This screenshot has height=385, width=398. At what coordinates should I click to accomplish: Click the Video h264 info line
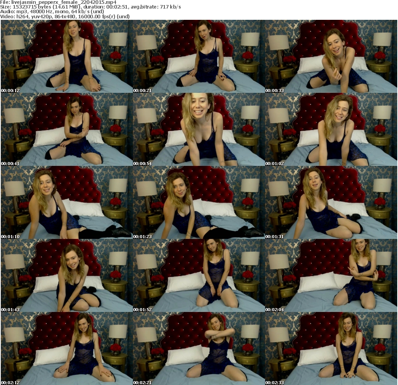point(65,16)
